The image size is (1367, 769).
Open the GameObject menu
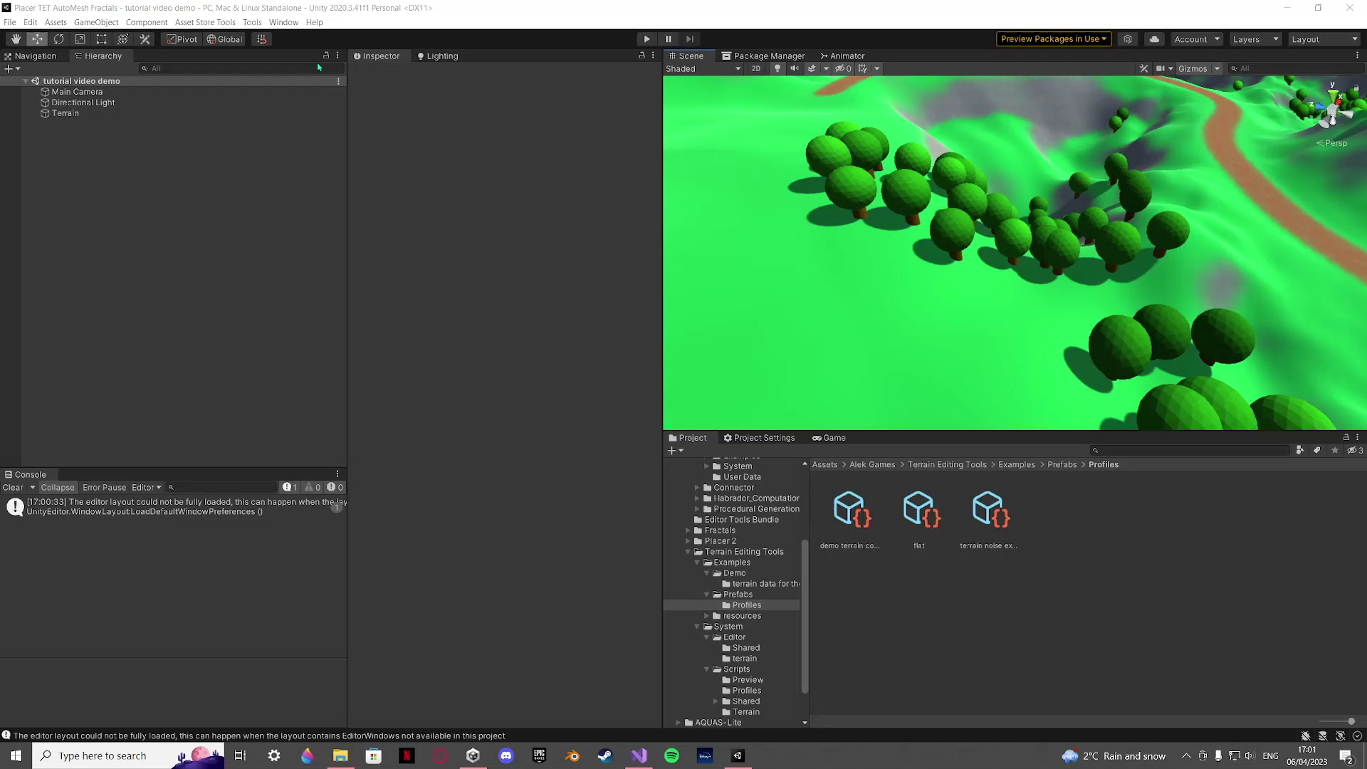[96, 22]
